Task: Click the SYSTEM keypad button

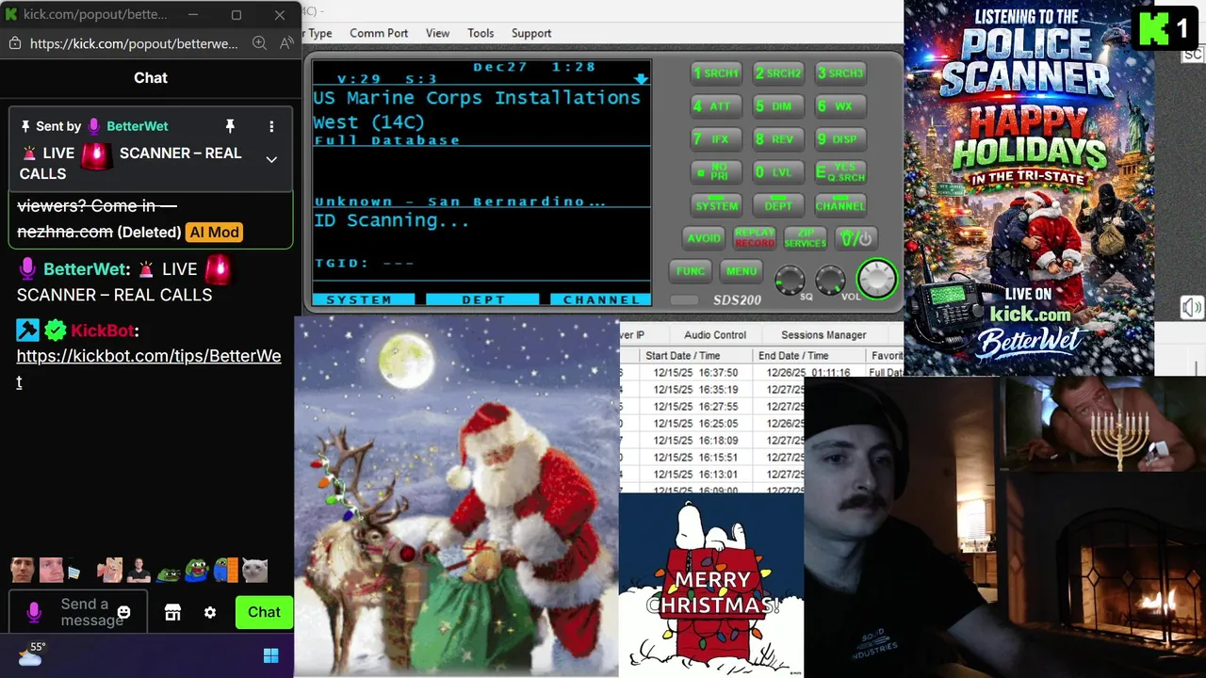Action: pos(716,205)
